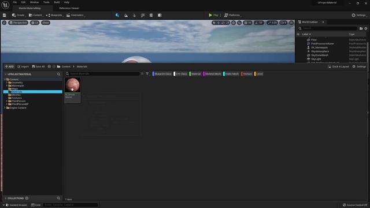Select SK_Mannequin in the Outliner
Screen dimensions: 370x208
tap(319, 47)
